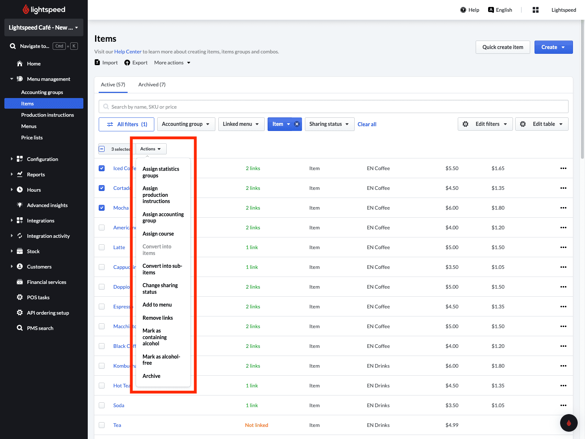The height and width of the screenshot is (439, 585).
Task: Click the POS tasks gear icon
Action: tap(20, 297)
